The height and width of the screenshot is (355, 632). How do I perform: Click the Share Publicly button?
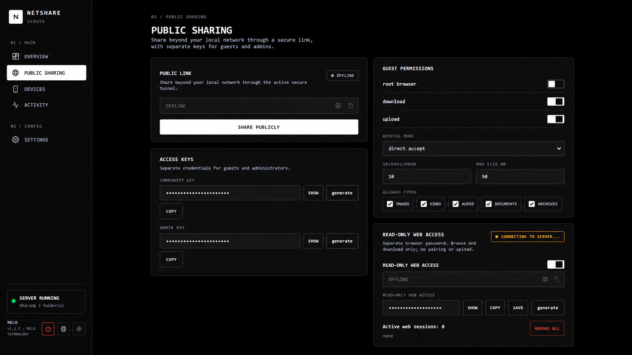pyautogui.click(x=259, y=127)
